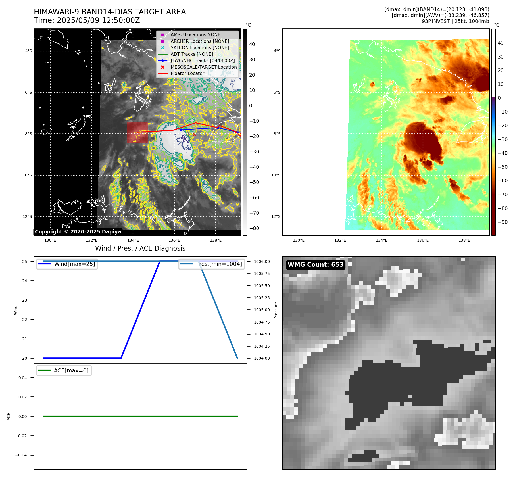Click title 'HIMAWARI-9 BAND14-DIAS TARGET AREA'
This screenshot has width=515, height=480.
pyautogui.click(x=110, y=12)
